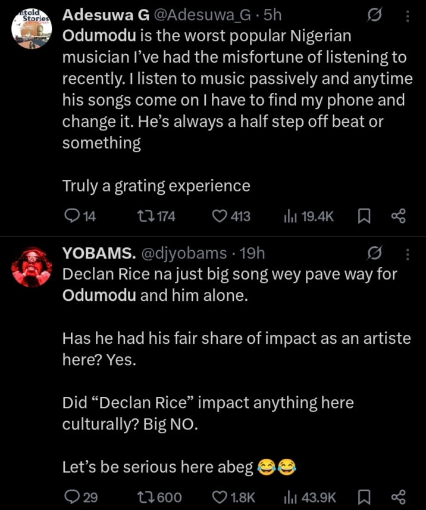The width and height of the screenshot is (426, 510).
Task: View analytics of YOBAMS tweet
Action: (290, 497)
